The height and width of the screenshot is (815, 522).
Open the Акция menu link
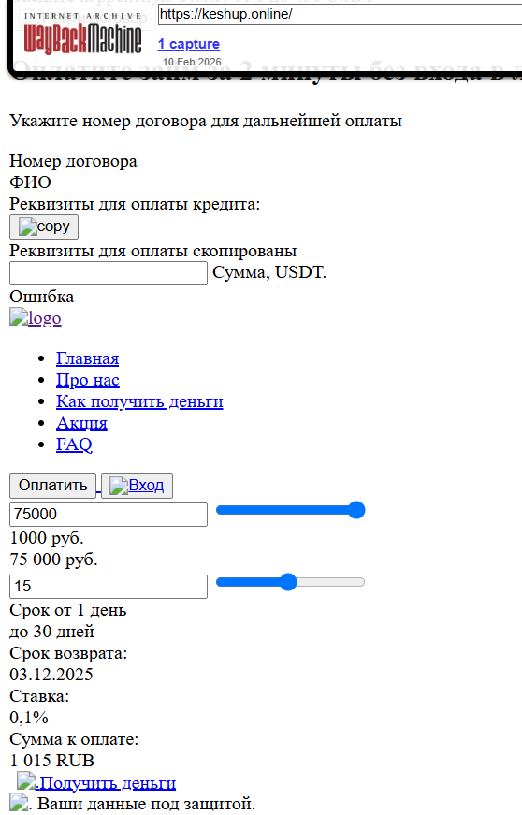click(81, 423)
